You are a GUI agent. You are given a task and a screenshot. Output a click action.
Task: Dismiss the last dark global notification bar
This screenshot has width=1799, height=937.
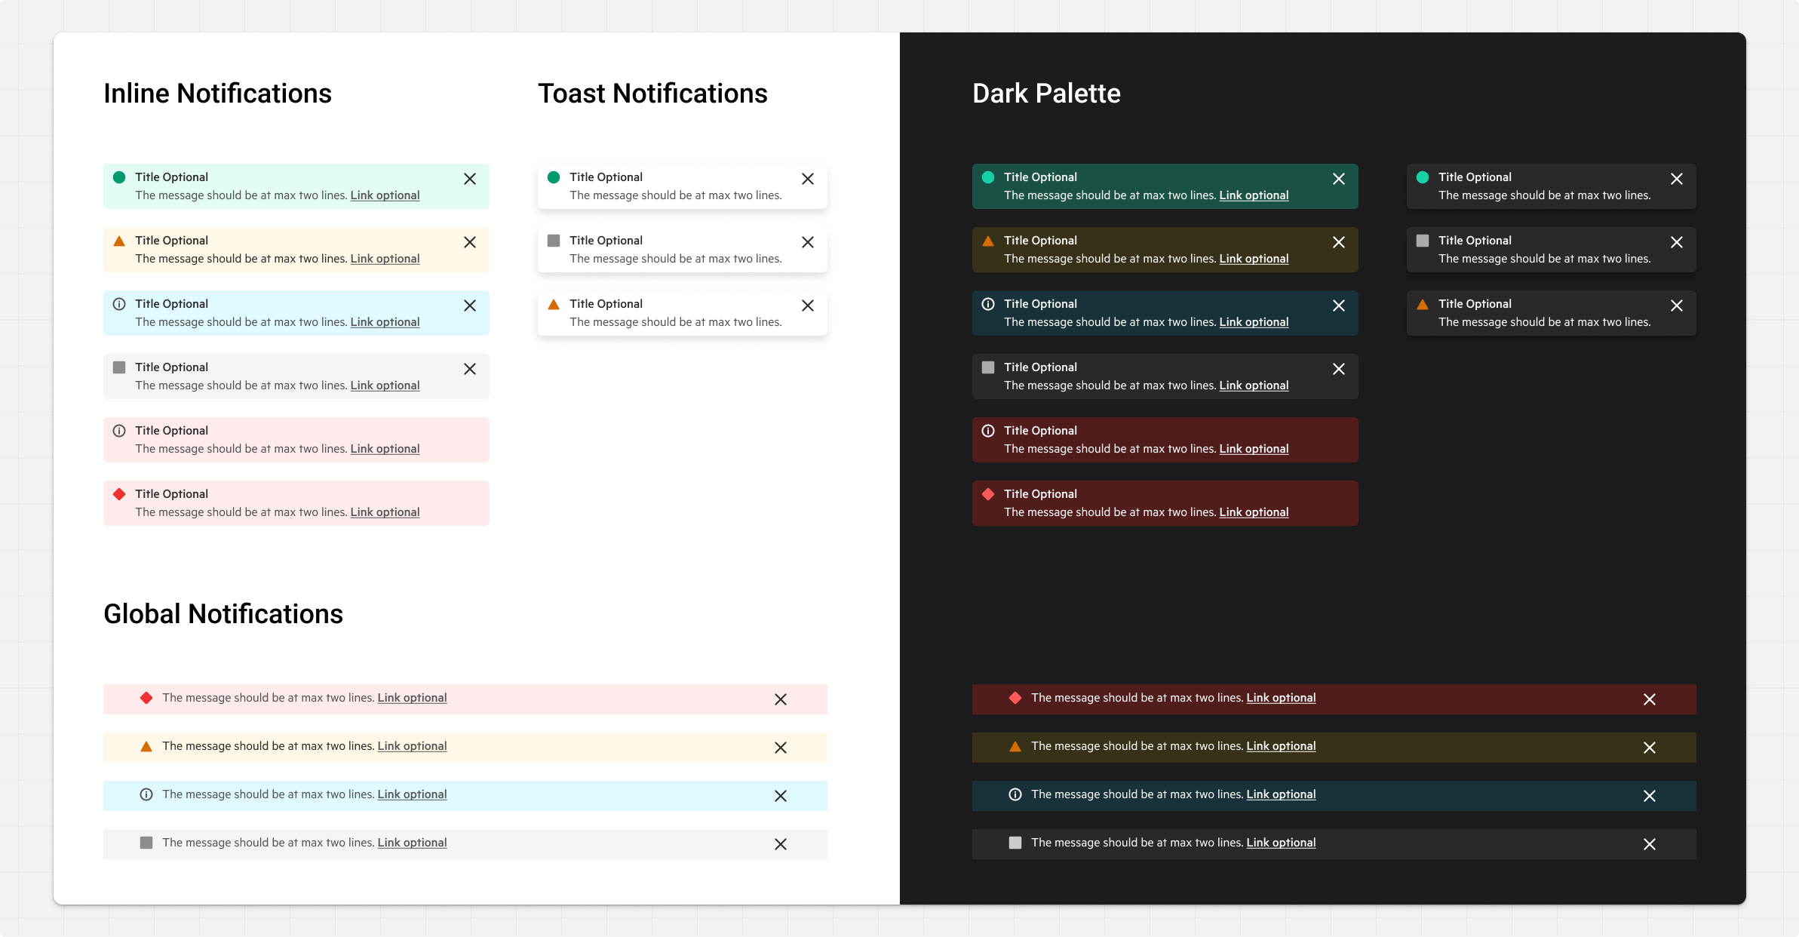(x=1650, y=845)
